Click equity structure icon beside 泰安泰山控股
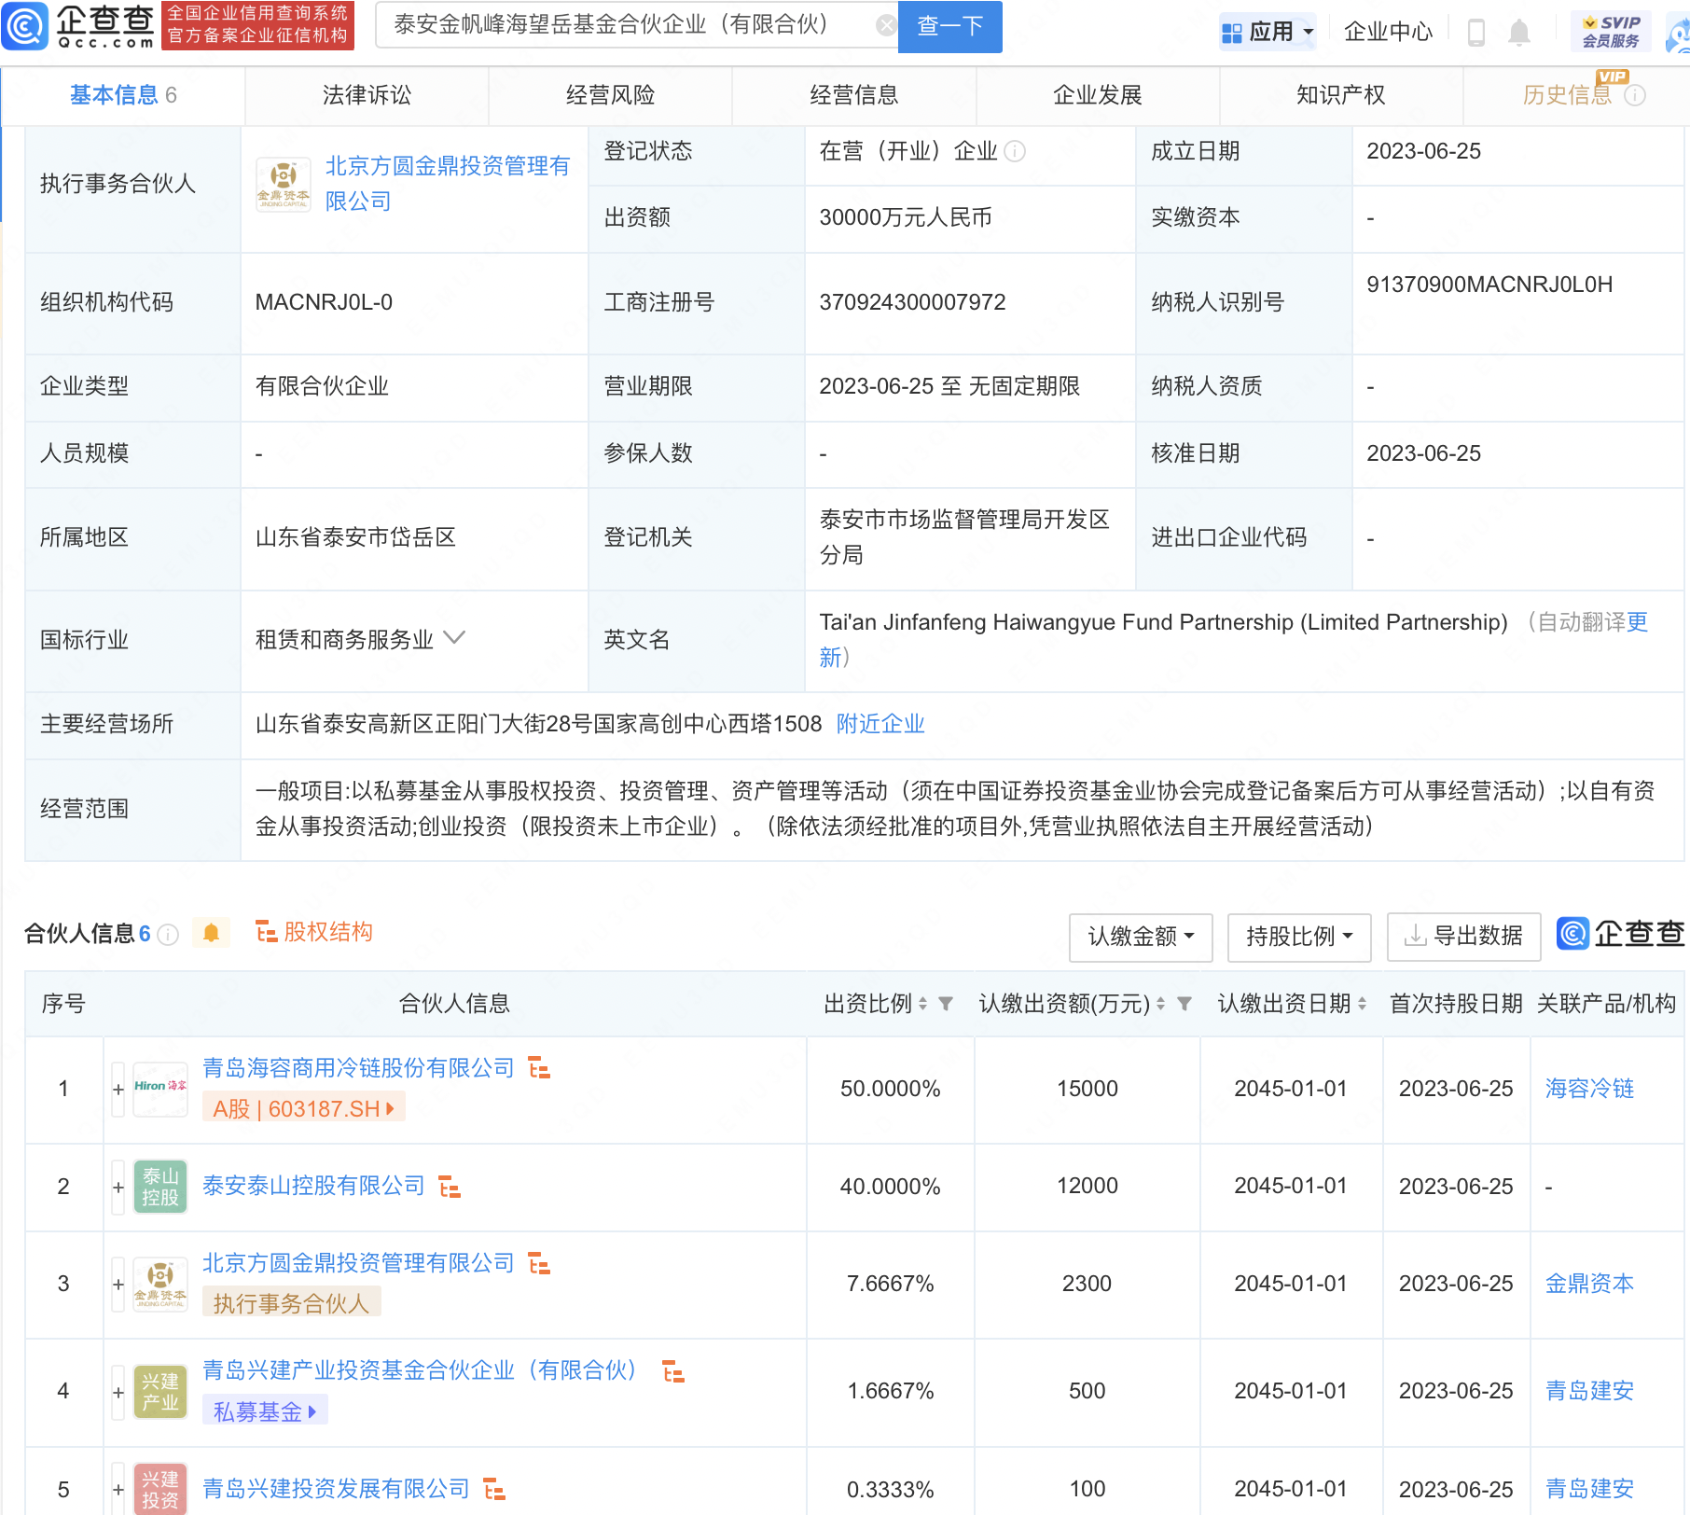 point(450,1187)
